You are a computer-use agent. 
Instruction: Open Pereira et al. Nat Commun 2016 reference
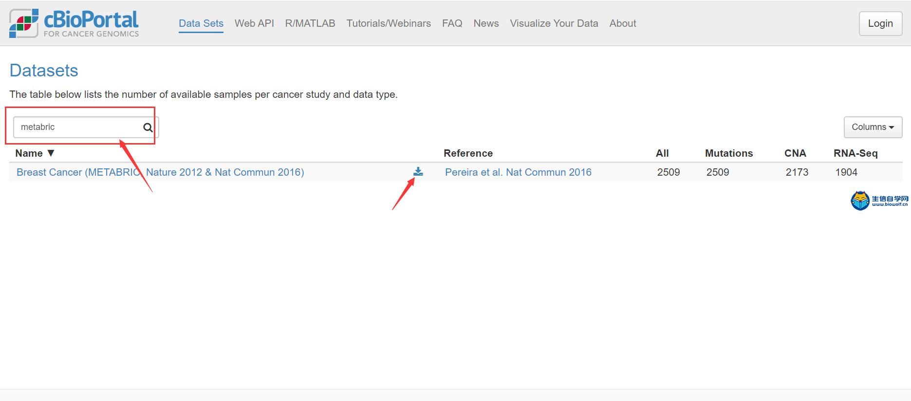click(518, 172)
